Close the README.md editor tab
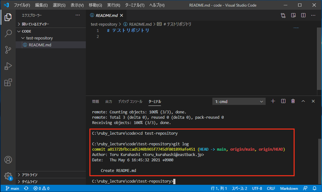This screenshot has height=192, width=322. click(x=122, y=15)
